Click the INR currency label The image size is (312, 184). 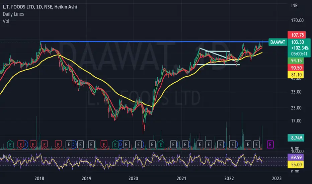[x=294, y=6]
